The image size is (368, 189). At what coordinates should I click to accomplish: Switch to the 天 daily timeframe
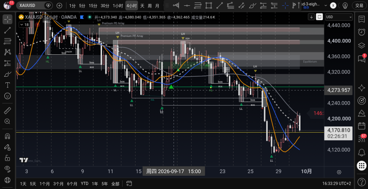tap(142, 6)
